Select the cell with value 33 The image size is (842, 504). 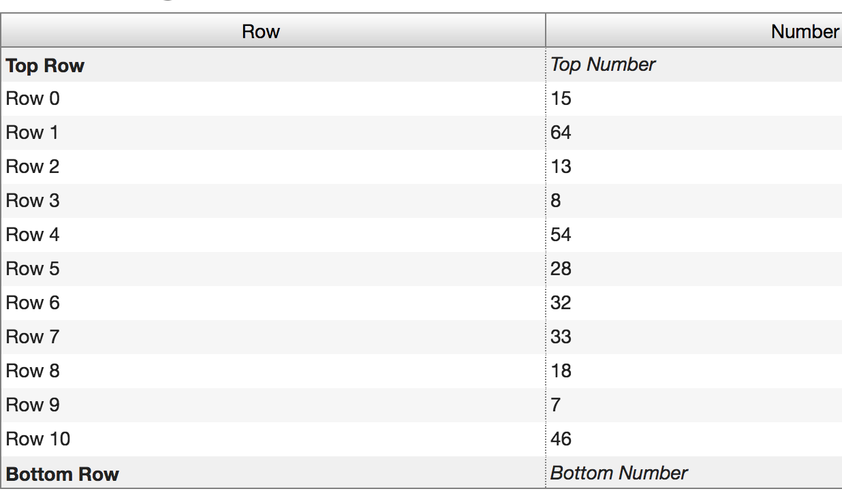coord(561,337)
